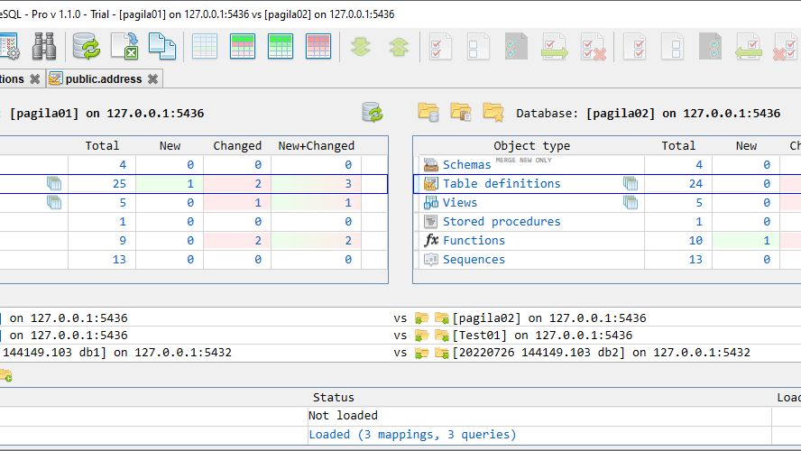Select the red-only rows grid filter icon
801x451 pixels.
tap(318, 47)
